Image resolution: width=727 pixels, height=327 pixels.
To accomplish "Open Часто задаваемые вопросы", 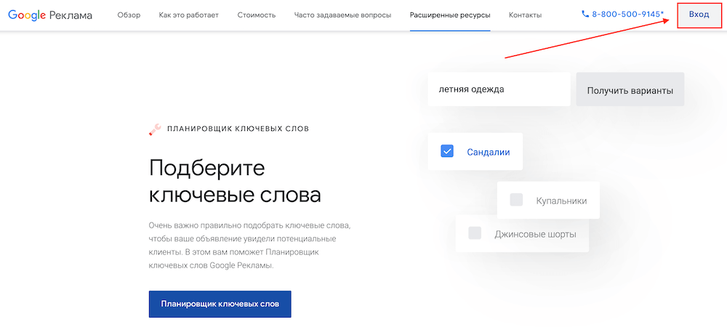I will click(x=342, y=15).
